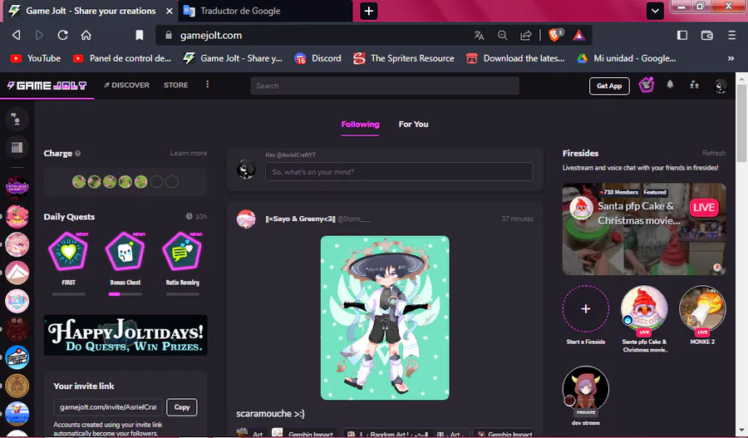Image resolution: width=748 pixels, height=438 pixels.
Task: Open the Bonus Chest quest progress bar
Action: 125,294
